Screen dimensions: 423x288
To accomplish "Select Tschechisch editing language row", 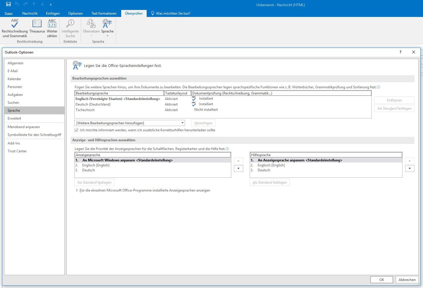I will click(223, 110).
